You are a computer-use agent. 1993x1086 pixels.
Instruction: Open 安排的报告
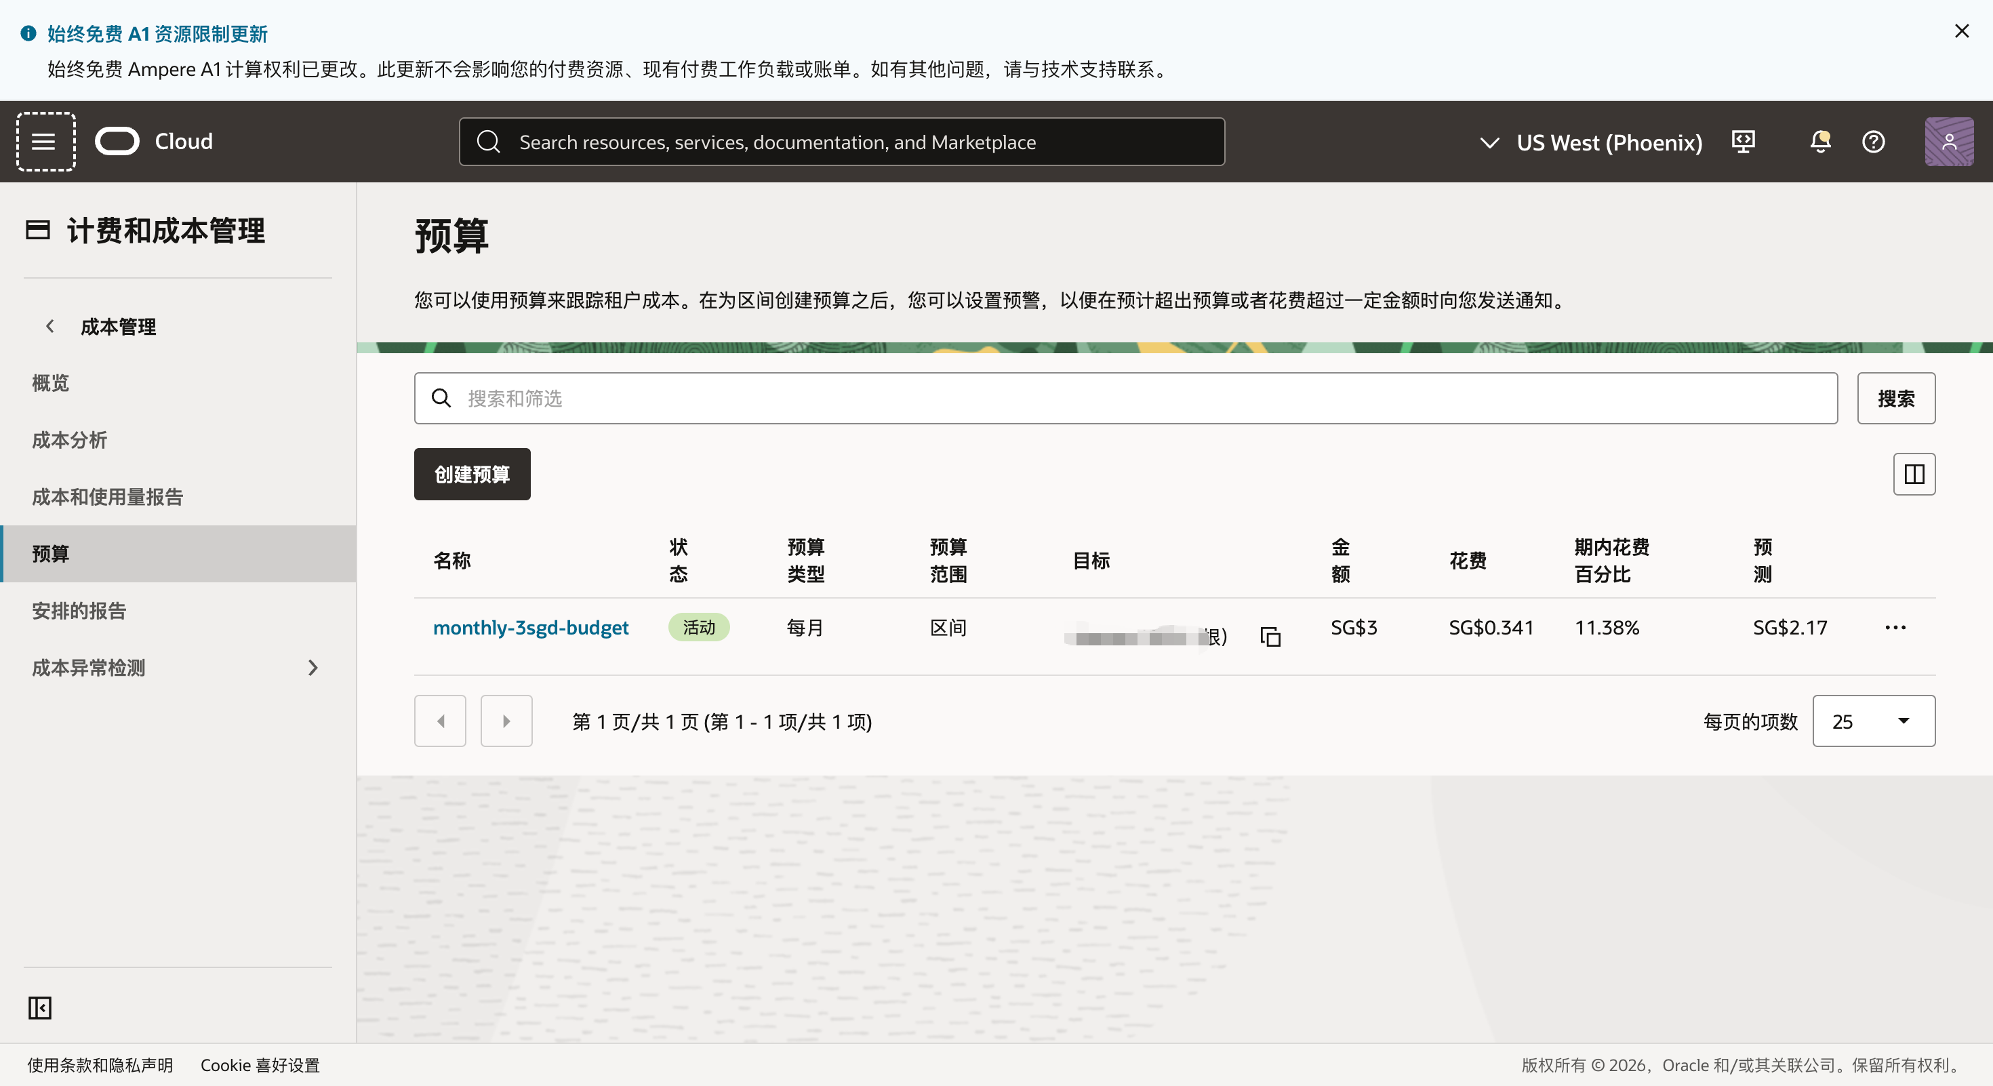79,611
